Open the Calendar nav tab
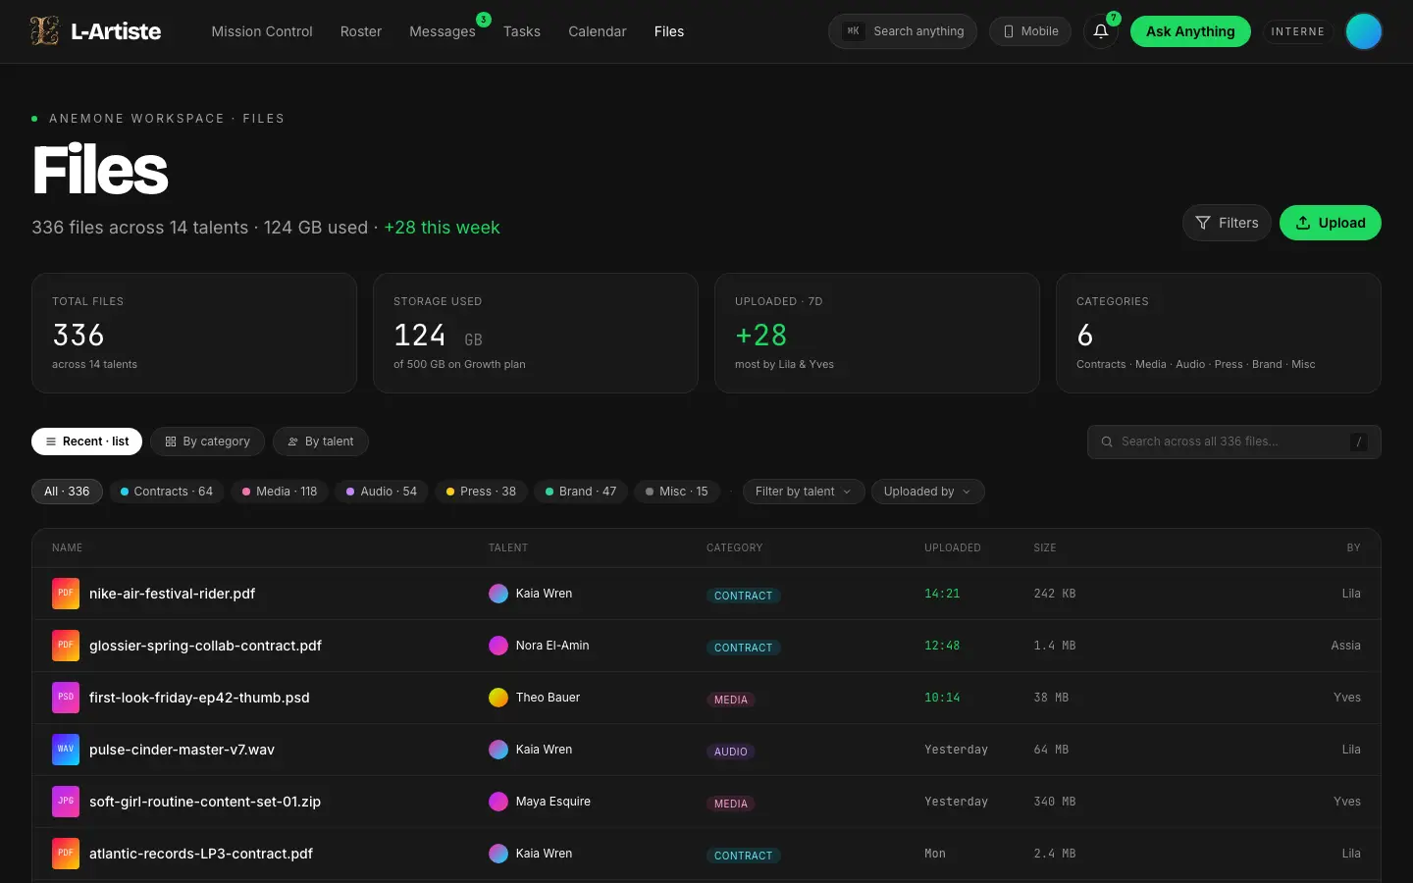1413x883 pixels. point(597,31)
